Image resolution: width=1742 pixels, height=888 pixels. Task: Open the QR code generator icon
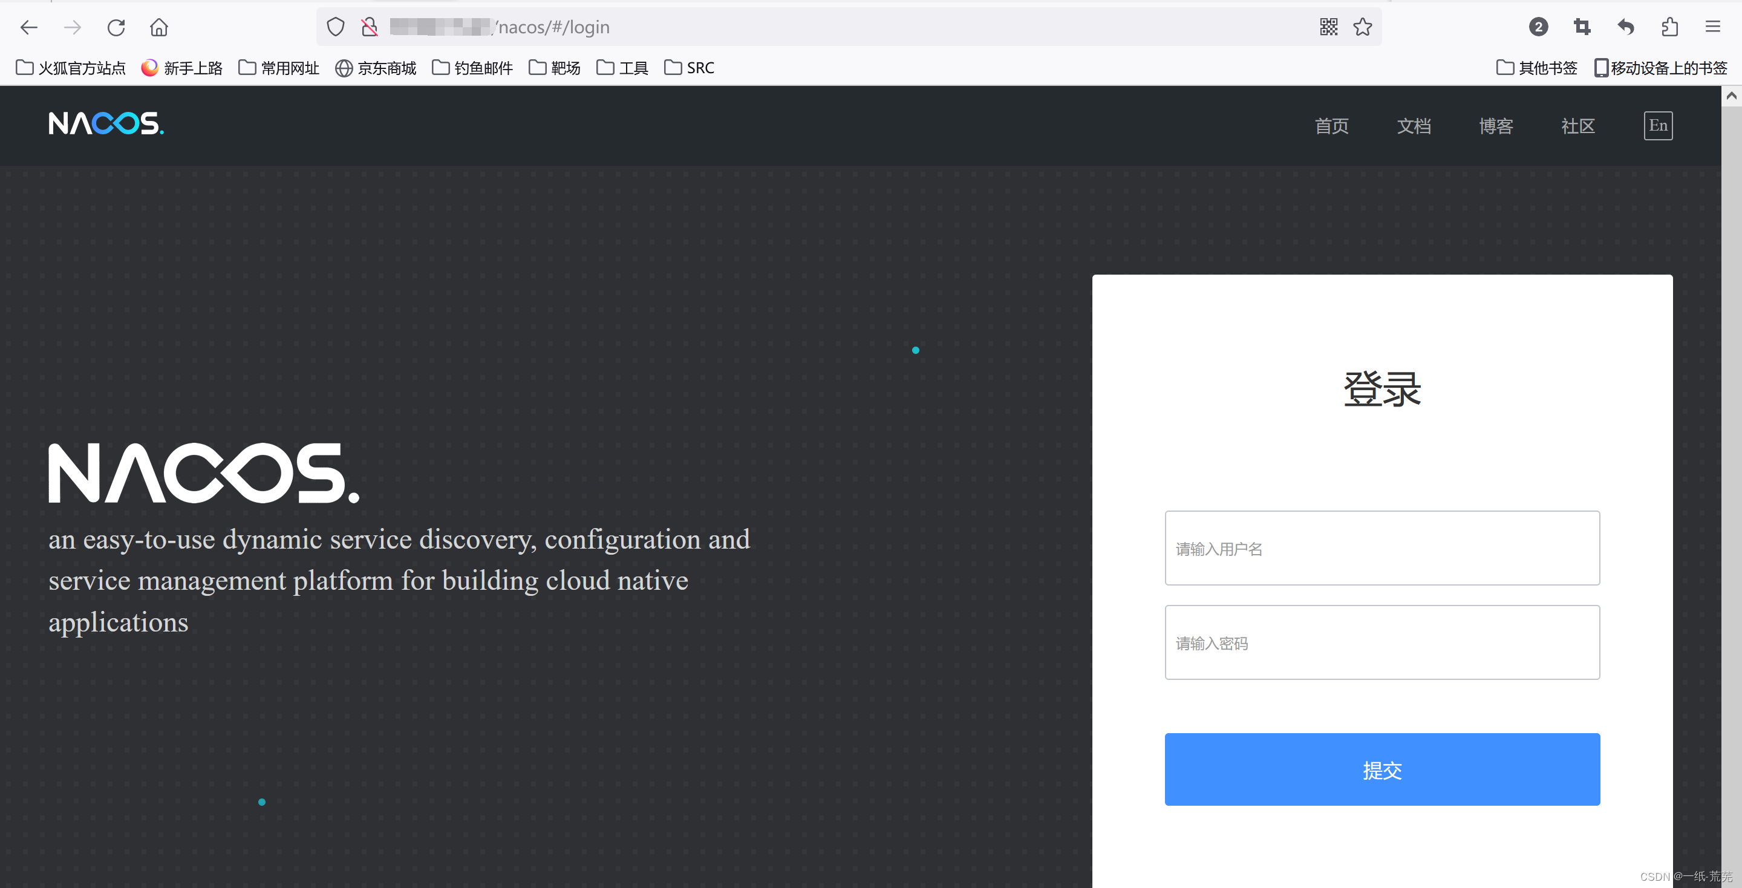tap(1328, 27)
